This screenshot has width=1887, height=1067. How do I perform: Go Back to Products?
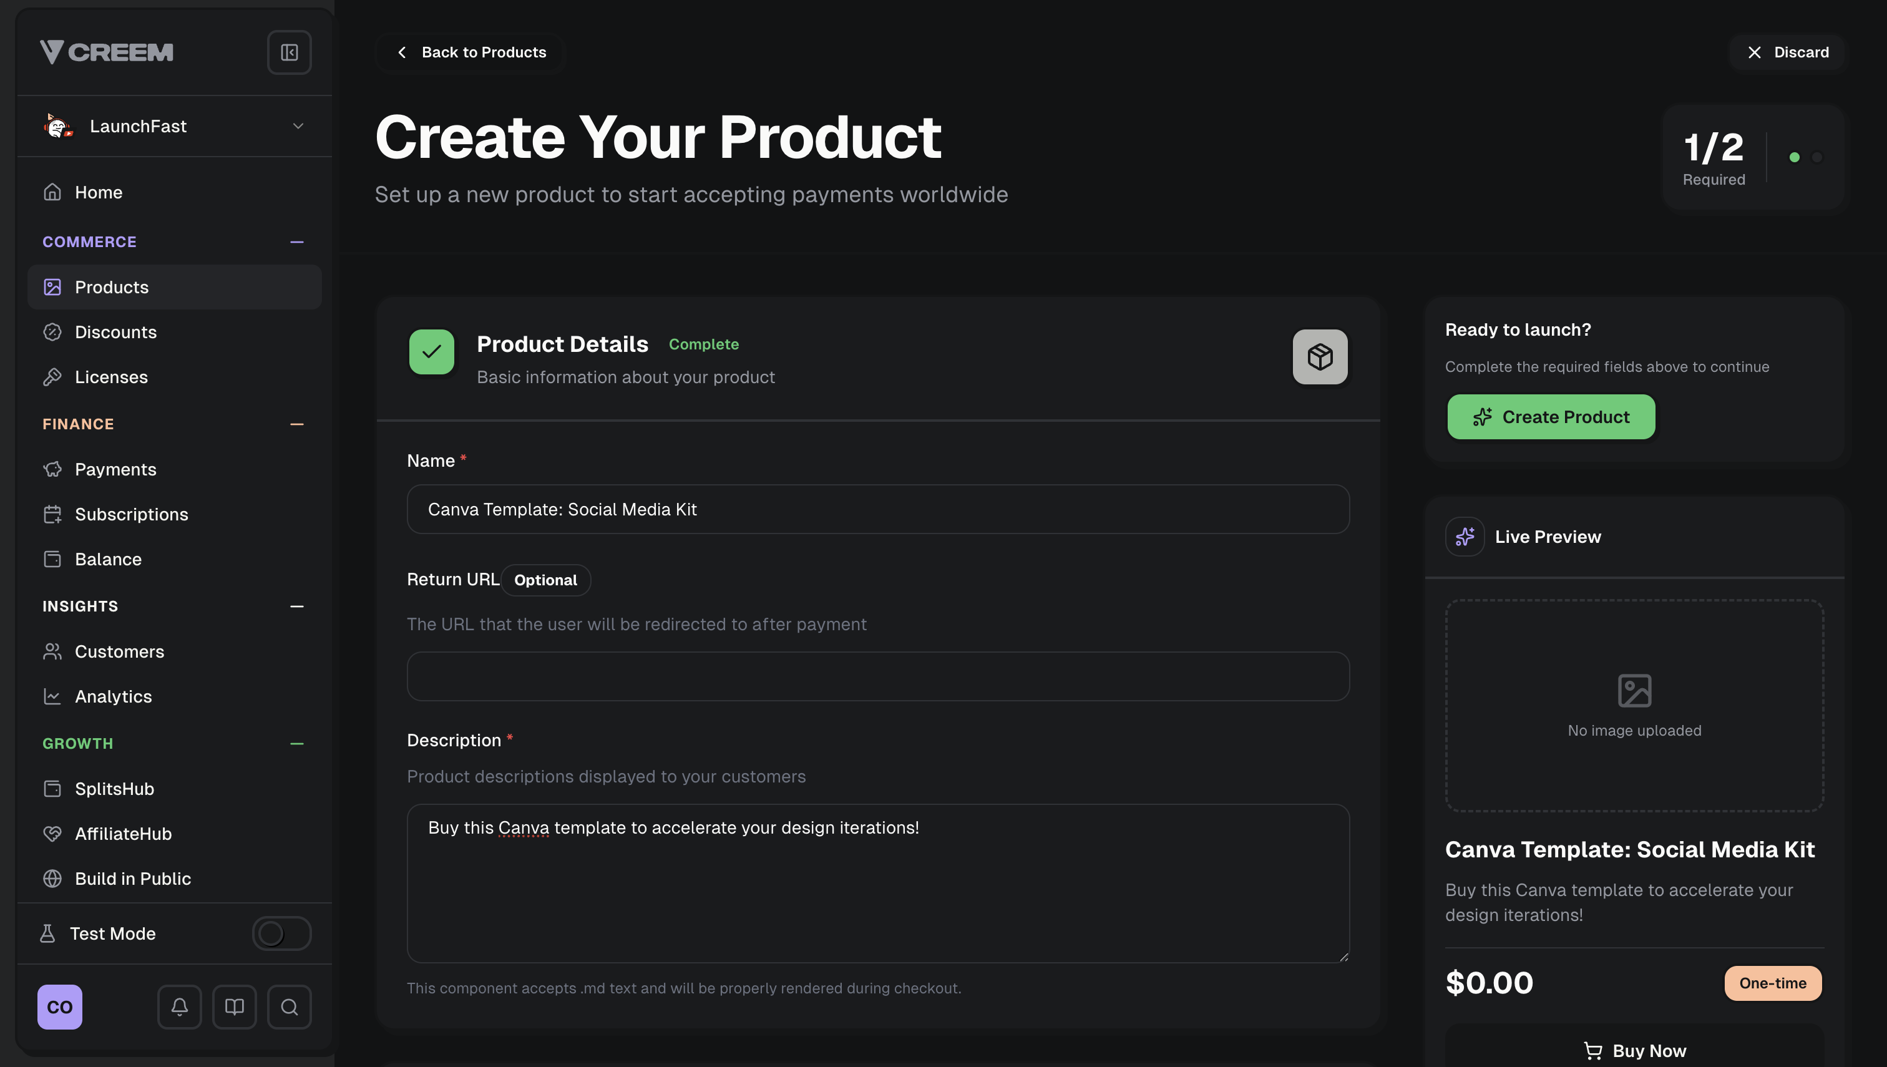tap(471, 52)
